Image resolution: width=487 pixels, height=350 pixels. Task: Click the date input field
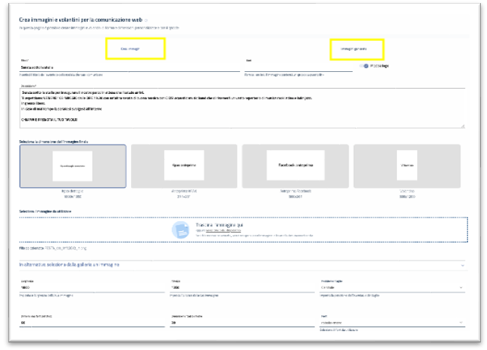[299, 67]
